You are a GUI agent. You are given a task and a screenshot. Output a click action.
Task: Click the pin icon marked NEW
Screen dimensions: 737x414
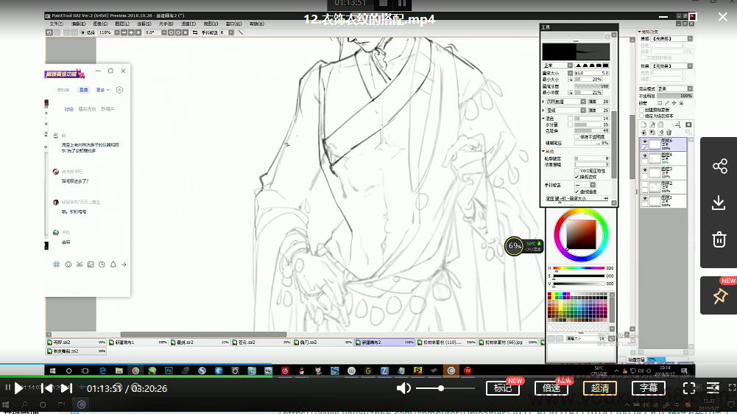[x=719, y=296]
